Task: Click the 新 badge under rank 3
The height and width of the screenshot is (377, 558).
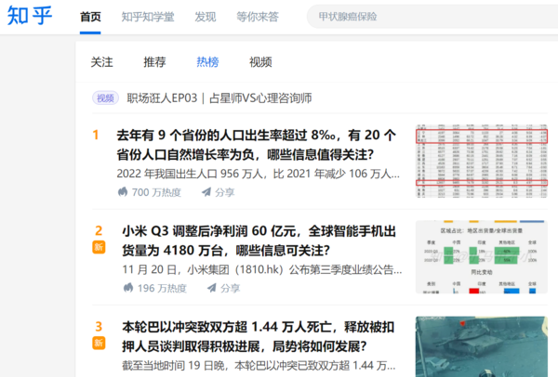Action: click(x=99, y=343)
